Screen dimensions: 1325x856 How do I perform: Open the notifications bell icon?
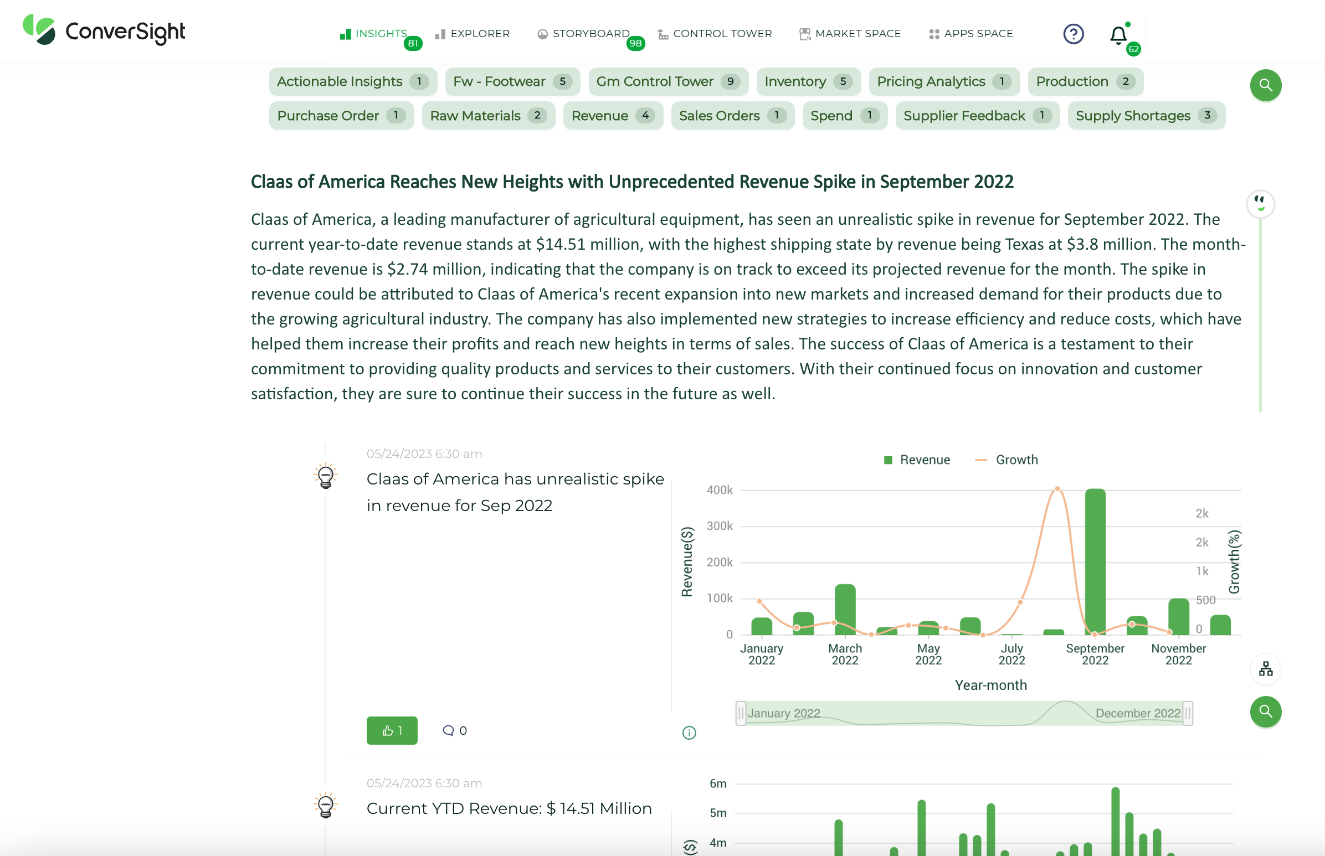1118,35
